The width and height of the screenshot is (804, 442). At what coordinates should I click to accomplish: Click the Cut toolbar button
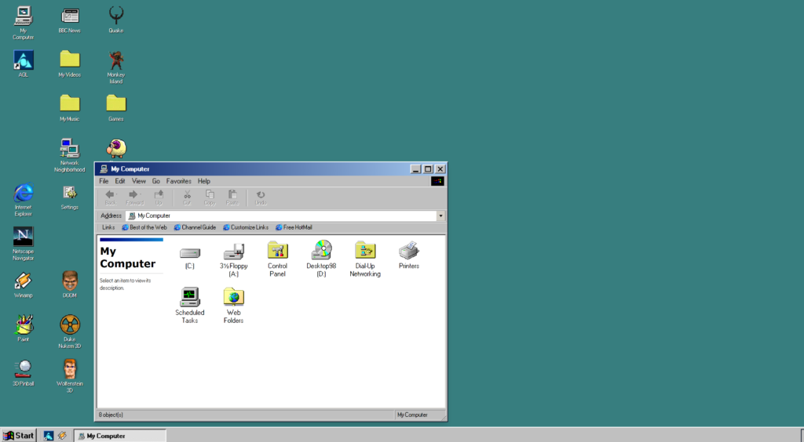pyautogui.click(x=187, y=197)
